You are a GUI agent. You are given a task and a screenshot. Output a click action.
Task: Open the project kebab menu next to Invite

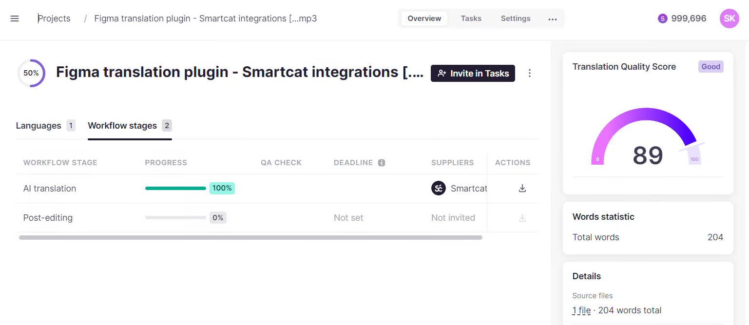[x=530, y=73]
